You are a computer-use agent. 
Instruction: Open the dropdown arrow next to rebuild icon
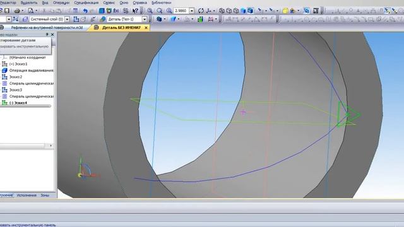tap(299, 11)
